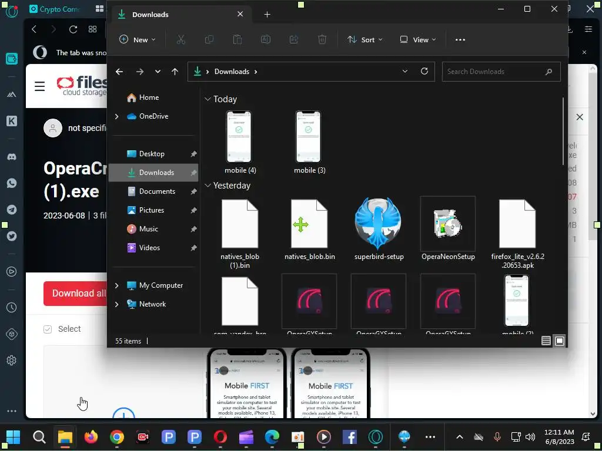Screen dimensions: 602x451
Task: Click the Copy icon in Explorer toolbar
Action: point(209,39)
